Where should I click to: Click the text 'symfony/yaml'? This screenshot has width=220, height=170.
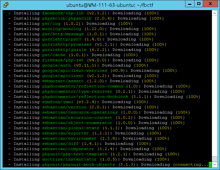click(x=58, y=102)
